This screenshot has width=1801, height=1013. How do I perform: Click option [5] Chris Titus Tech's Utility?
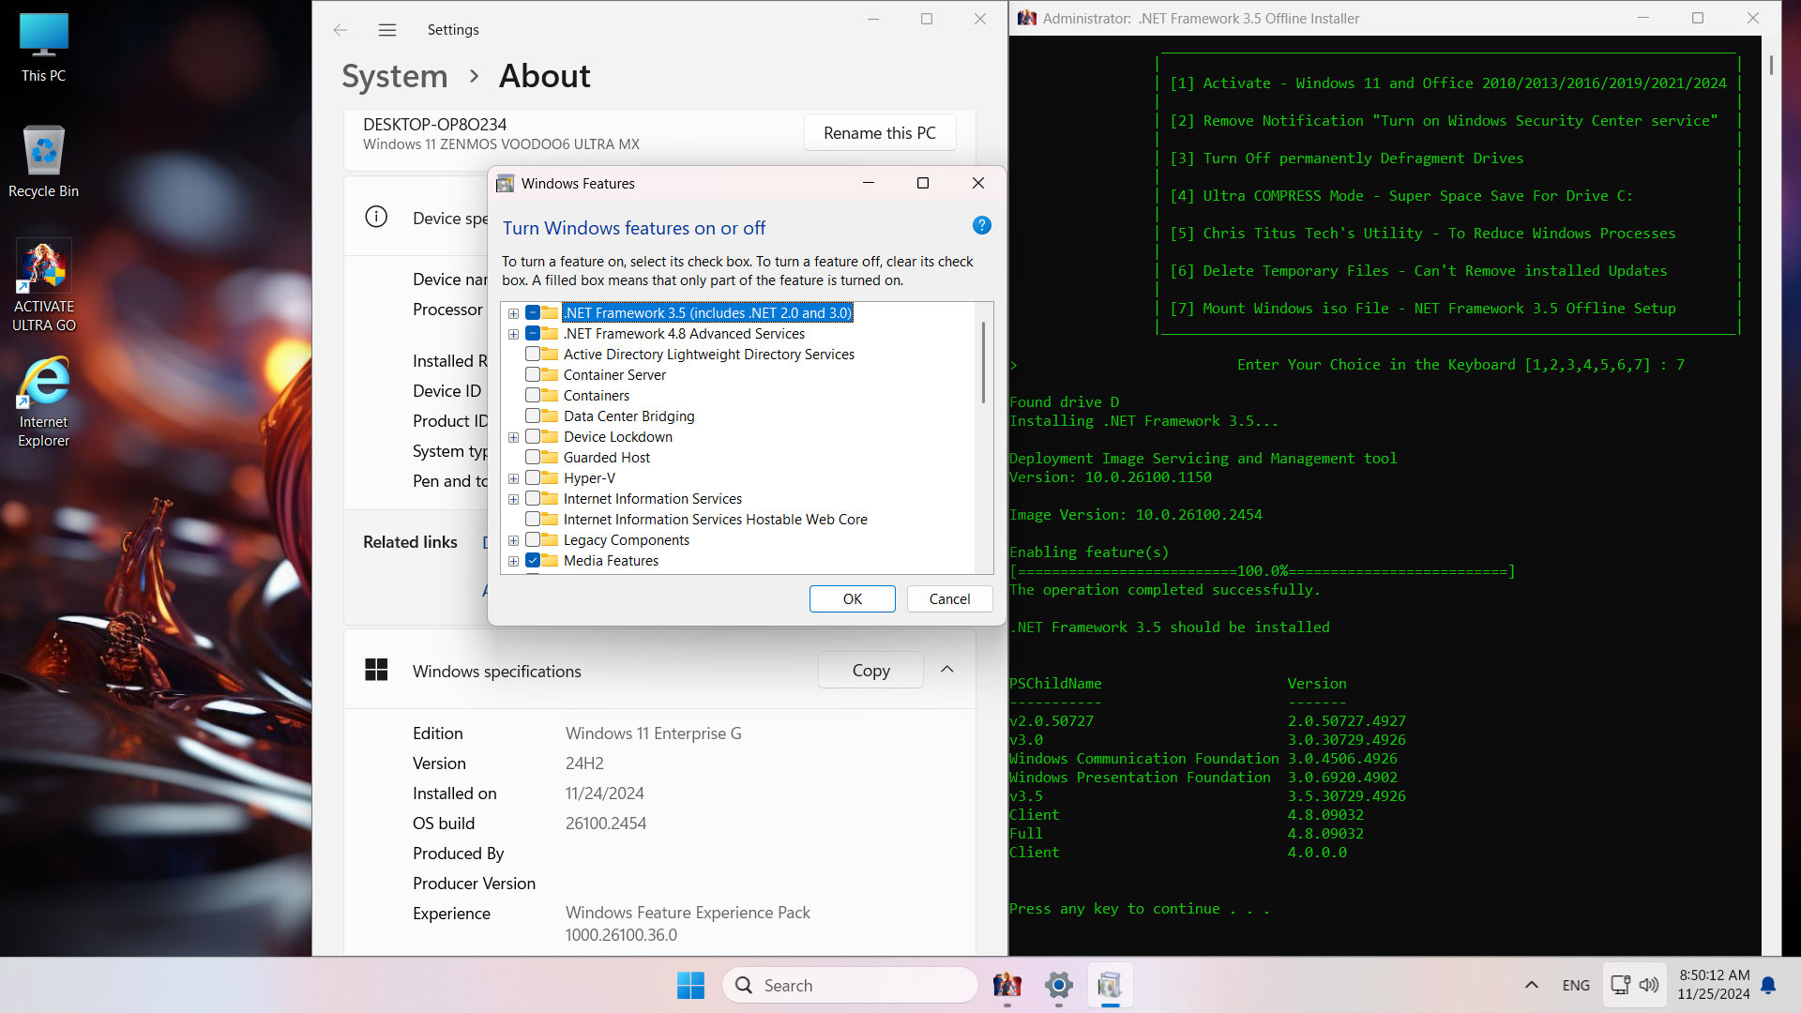(1422, 234)
